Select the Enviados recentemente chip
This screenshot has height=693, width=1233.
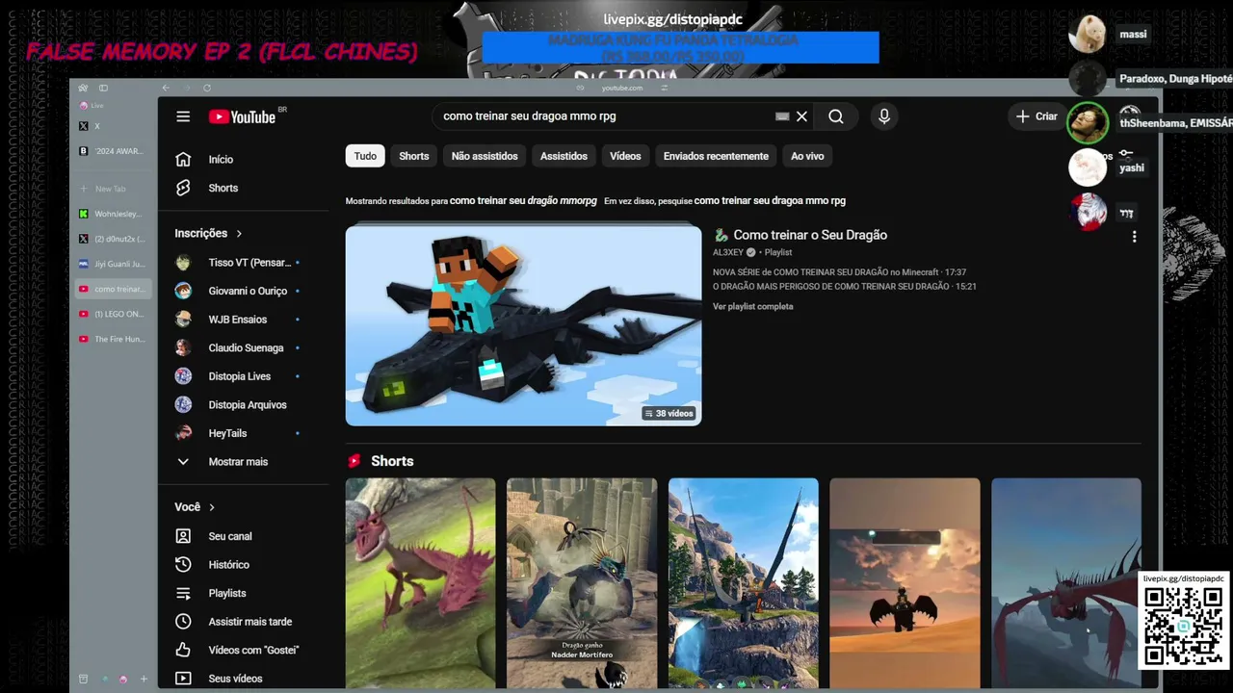click(716, 156)
